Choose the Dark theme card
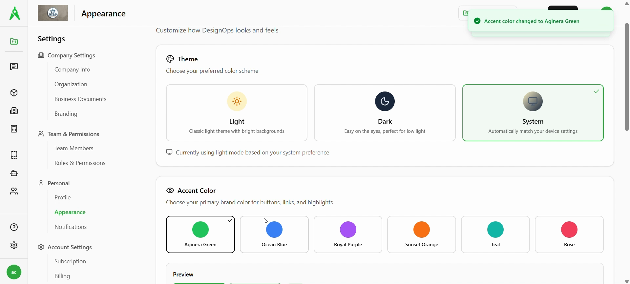 [x=385, y=113]
